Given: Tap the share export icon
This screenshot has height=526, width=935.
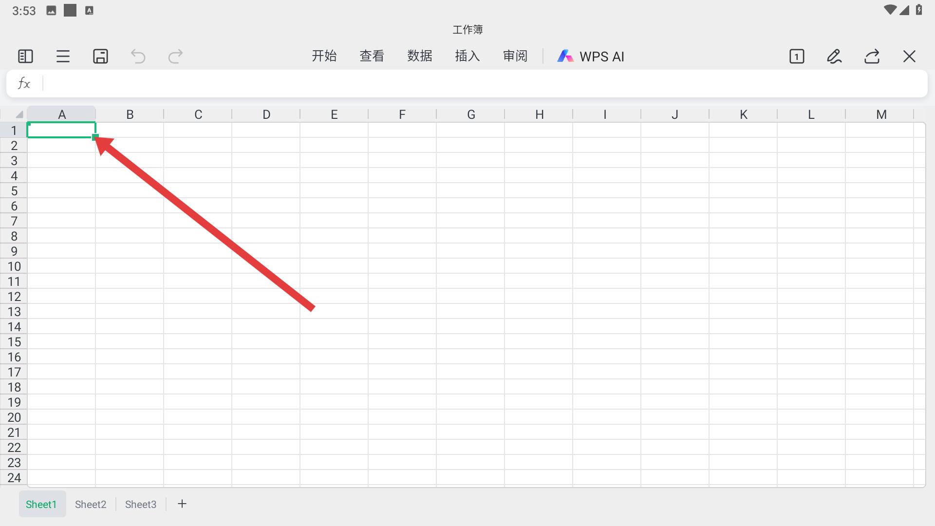Looking at the screenshot, I should [x=872, y=56].
